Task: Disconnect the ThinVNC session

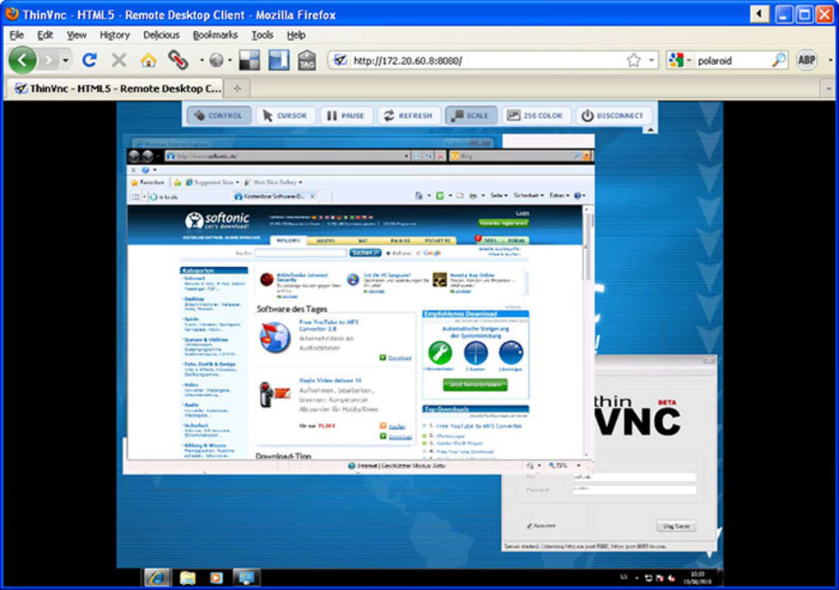Action: (614, 115)
